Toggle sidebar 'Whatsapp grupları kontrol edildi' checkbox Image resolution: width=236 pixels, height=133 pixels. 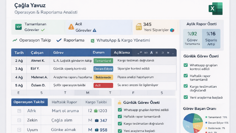pyautogui.click(x=186, y=65)
